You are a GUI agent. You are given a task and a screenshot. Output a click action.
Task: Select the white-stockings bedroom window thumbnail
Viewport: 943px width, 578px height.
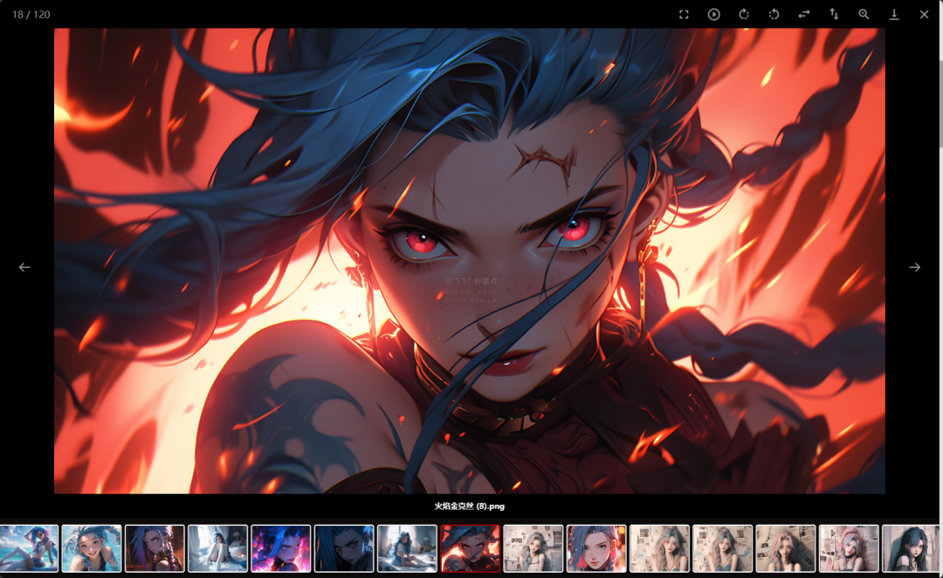(217, 548)
